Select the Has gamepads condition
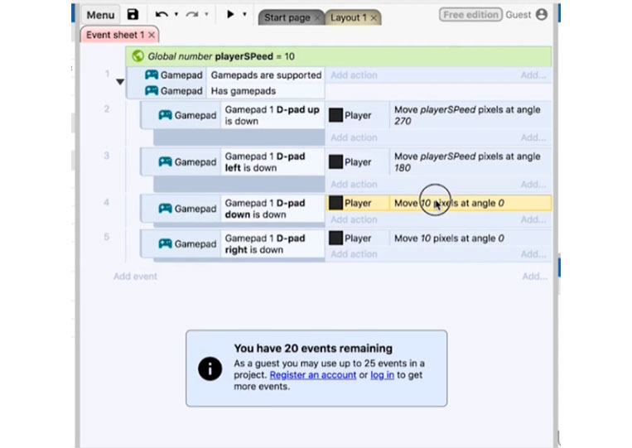This screenshot has width=632, height=448. click(x=266, y=91)
